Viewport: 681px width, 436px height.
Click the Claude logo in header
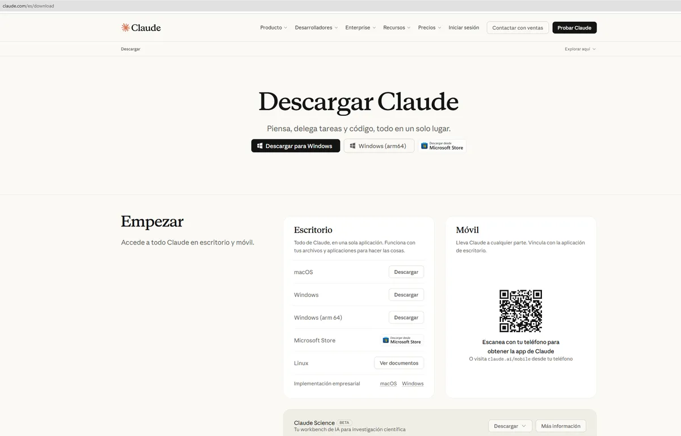tap(141, 27)
